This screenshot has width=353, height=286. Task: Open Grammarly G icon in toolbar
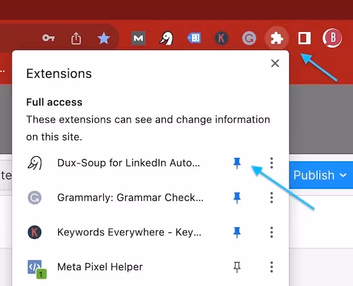[249, 38]
